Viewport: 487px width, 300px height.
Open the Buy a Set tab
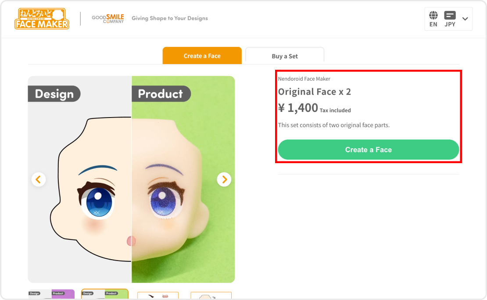click(285, 56)
